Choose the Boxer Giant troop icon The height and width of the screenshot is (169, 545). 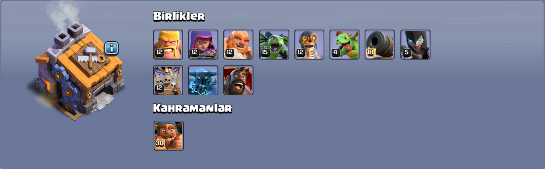(x=238, y=45)
